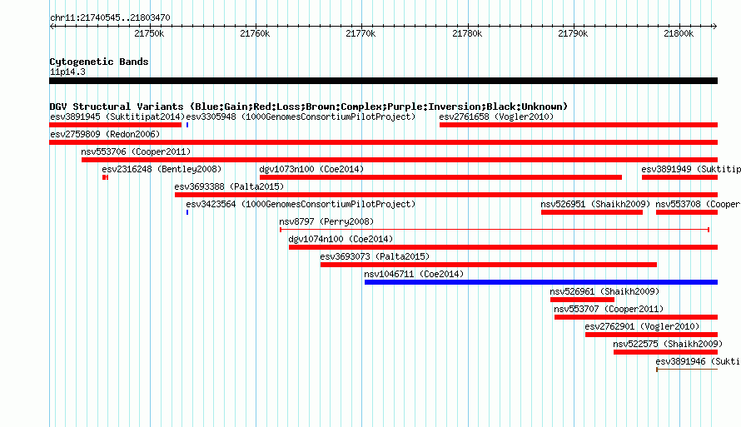Image resolution: width=741 pixels, height=427 pixels.
Task: Click the dgv1073n100 (Coe2014) label
Action: tap(311, 169)
